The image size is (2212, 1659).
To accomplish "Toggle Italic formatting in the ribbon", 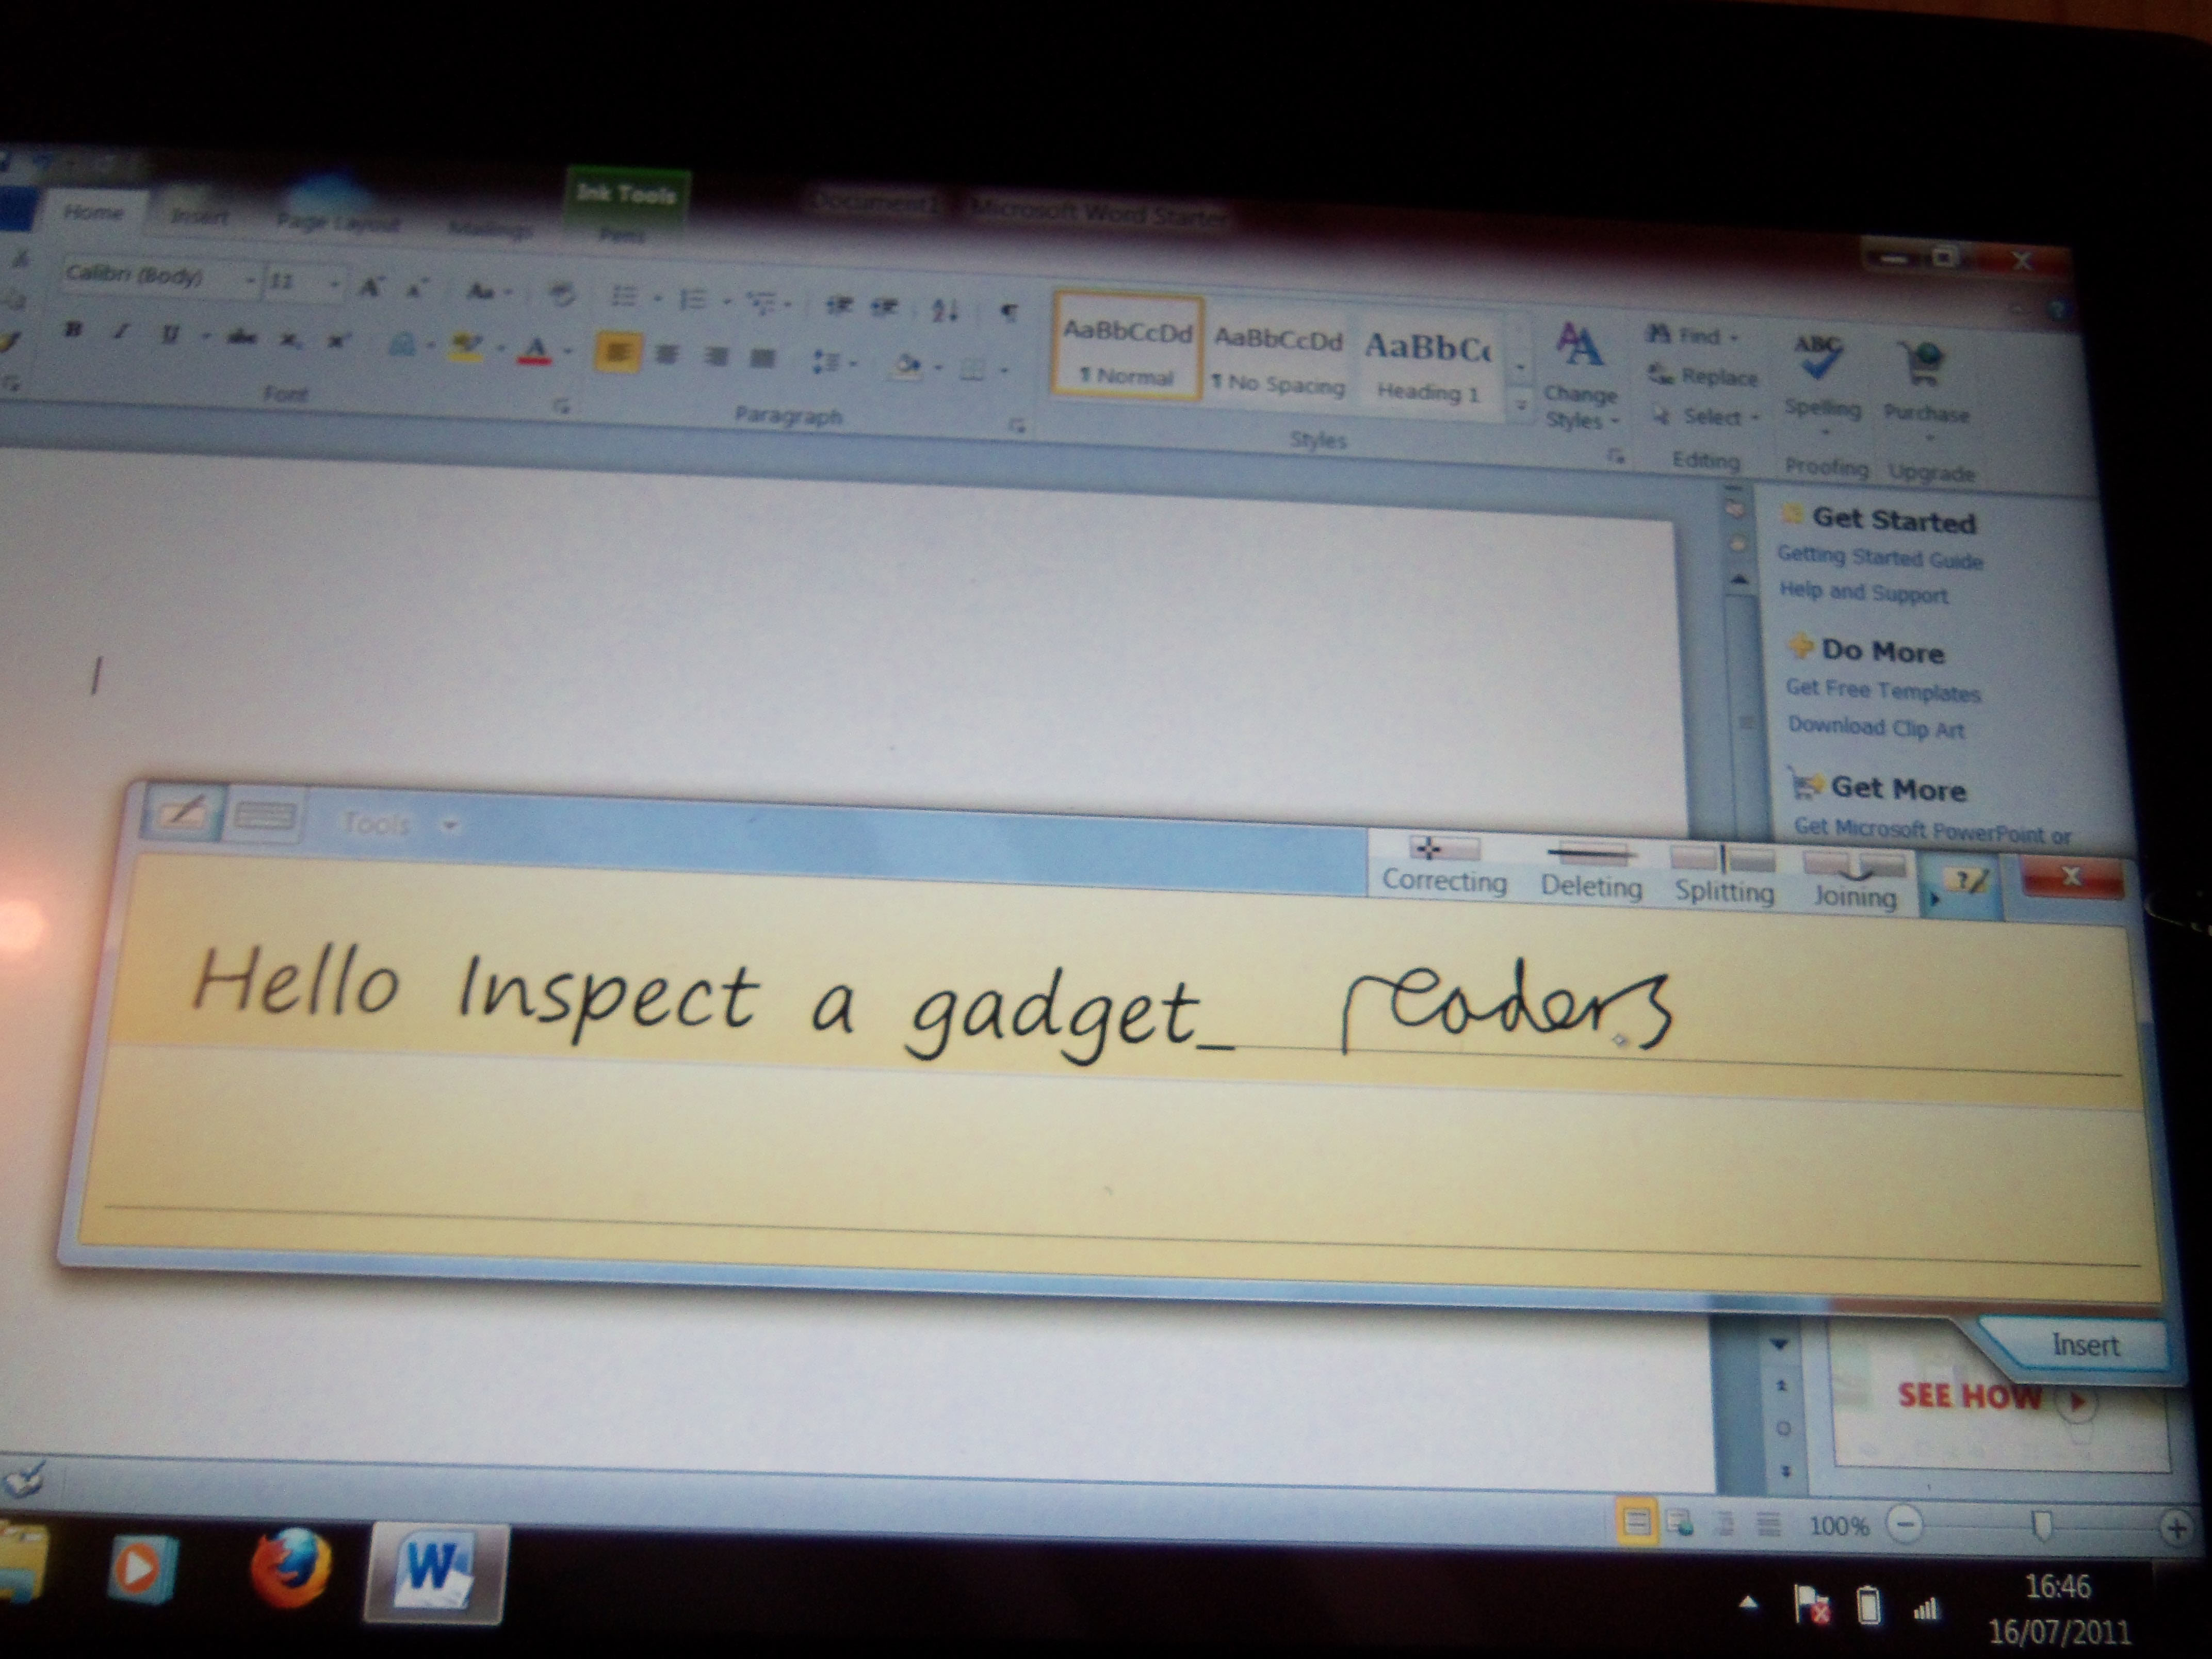I will tap(120, 332).
